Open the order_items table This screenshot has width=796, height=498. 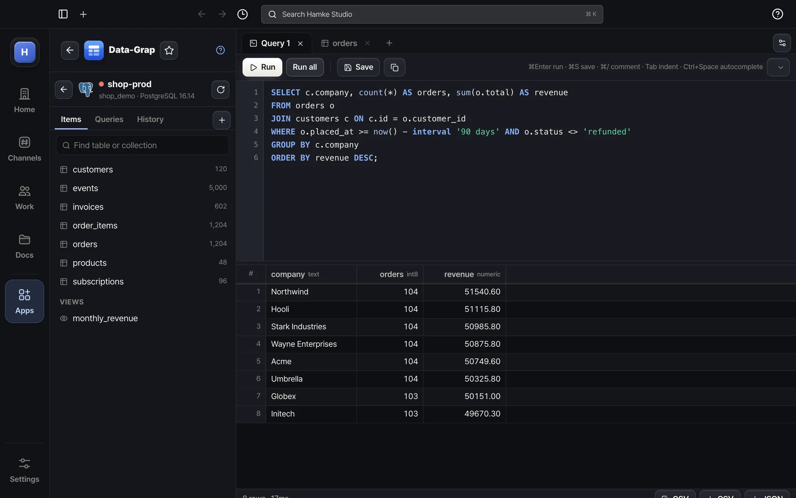(143, 225)
